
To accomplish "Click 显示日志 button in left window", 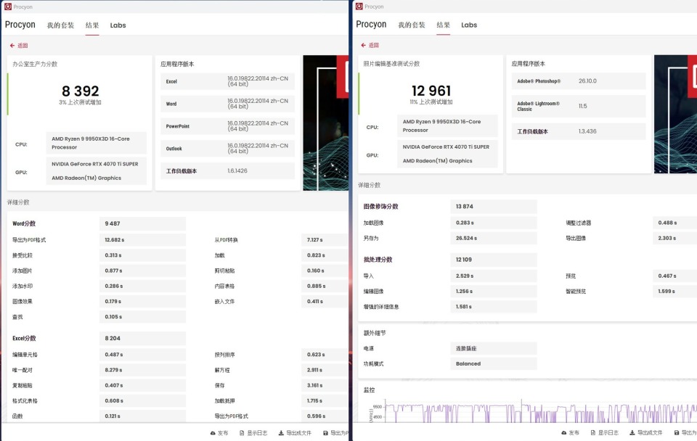I will tap(253, 433).
